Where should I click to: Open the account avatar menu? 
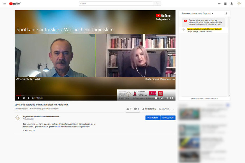click(239, 4)
